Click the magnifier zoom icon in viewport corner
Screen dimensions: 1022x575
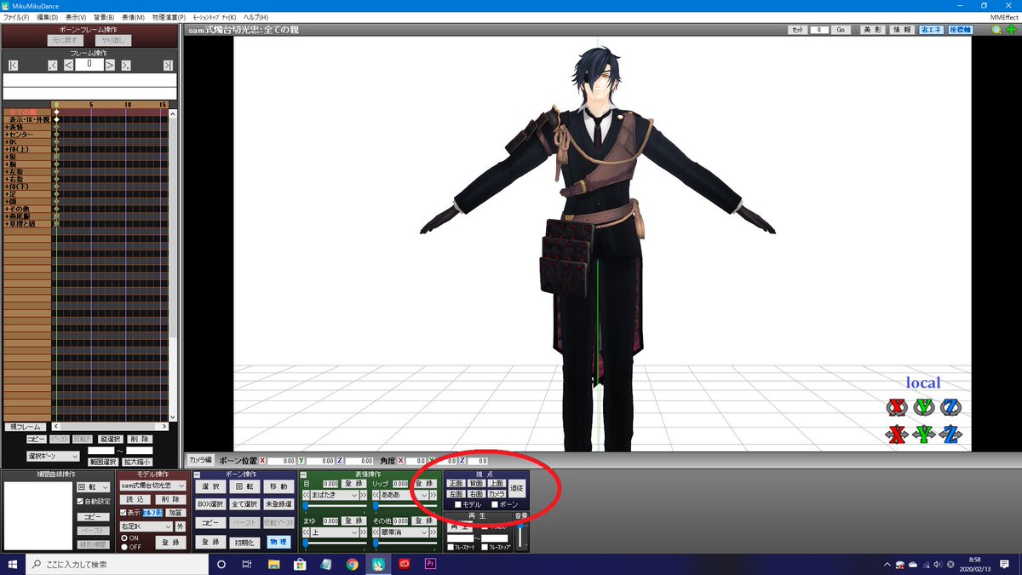[996, 30]
